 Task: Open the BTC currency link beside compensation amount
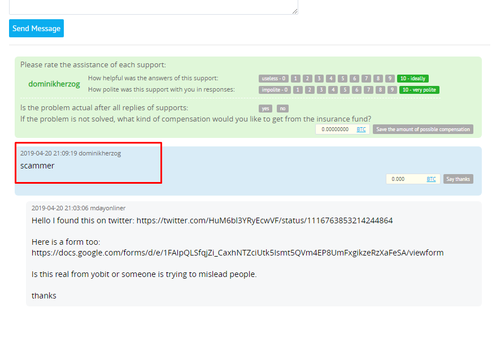(x=361, y=129)
